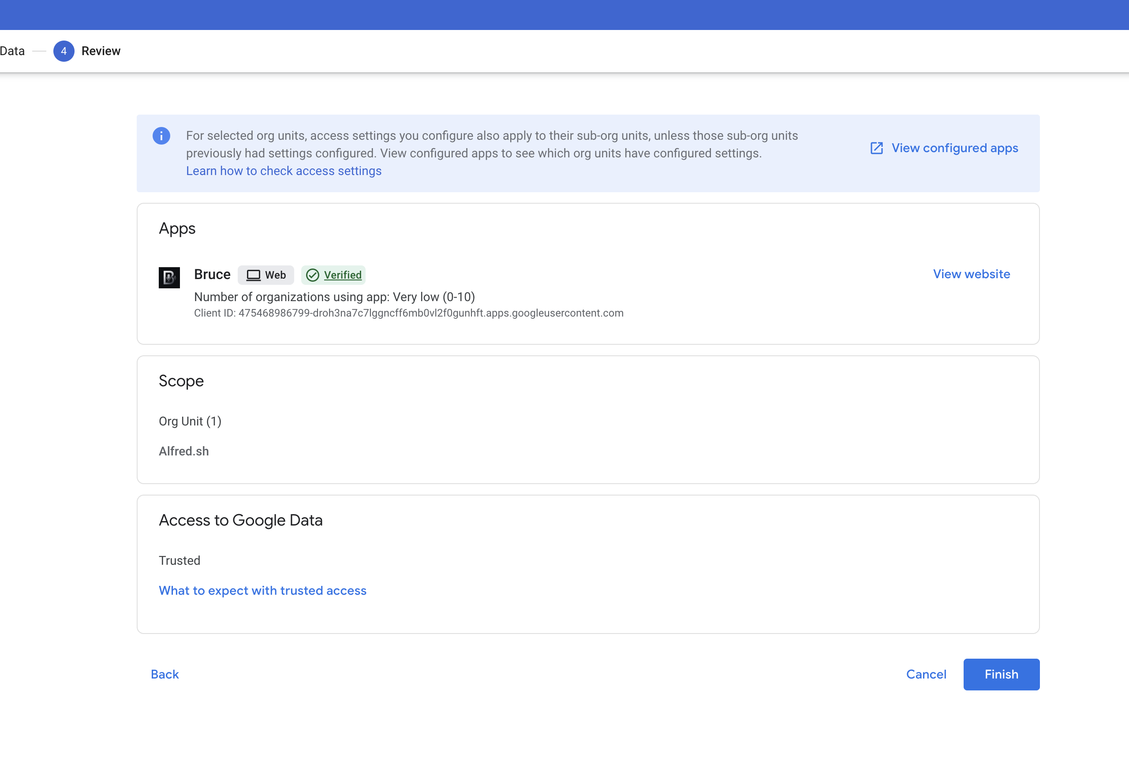Click the Scope section heading
The width and height of the screenshot is (1129, 783).
(x=181, y=381)
